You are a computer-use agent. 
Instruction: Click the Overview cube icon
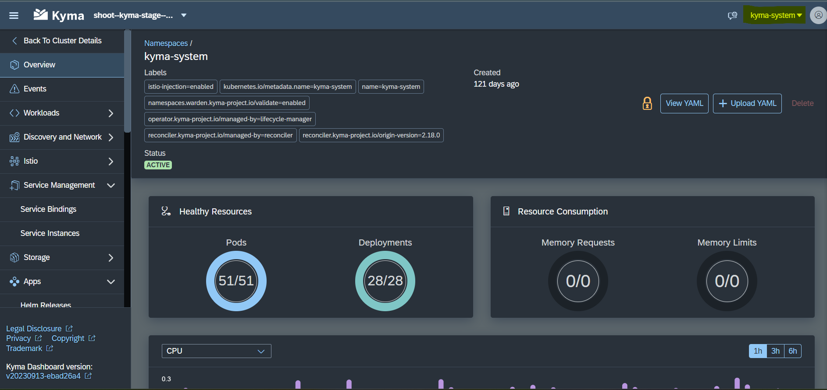(14, 65)
